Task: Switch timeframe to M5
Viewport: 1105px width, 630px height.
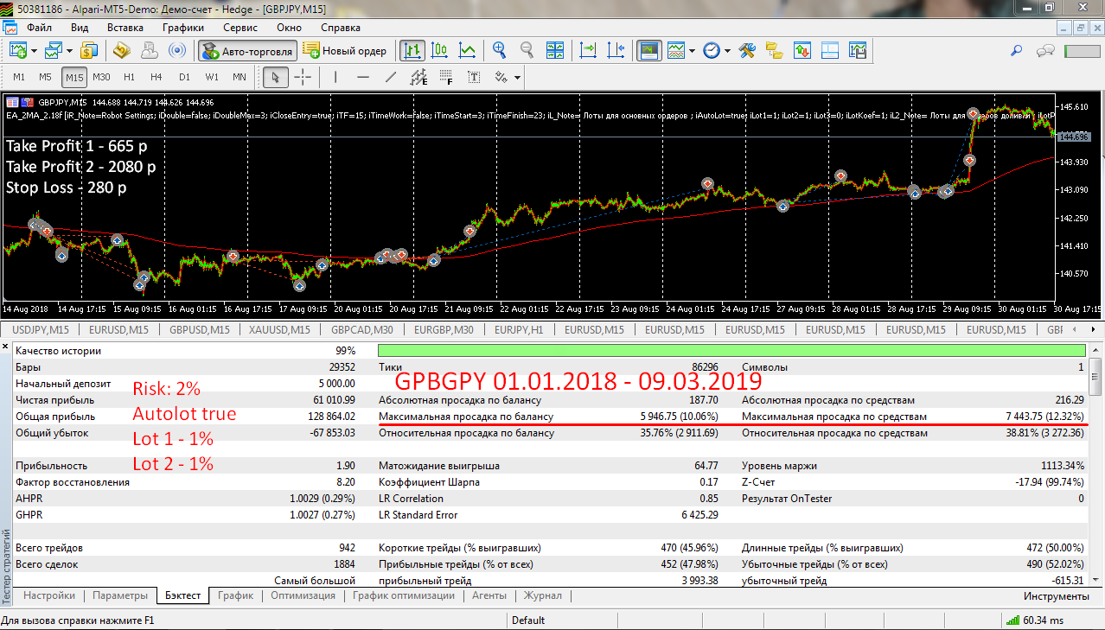Action: point(46,77)
